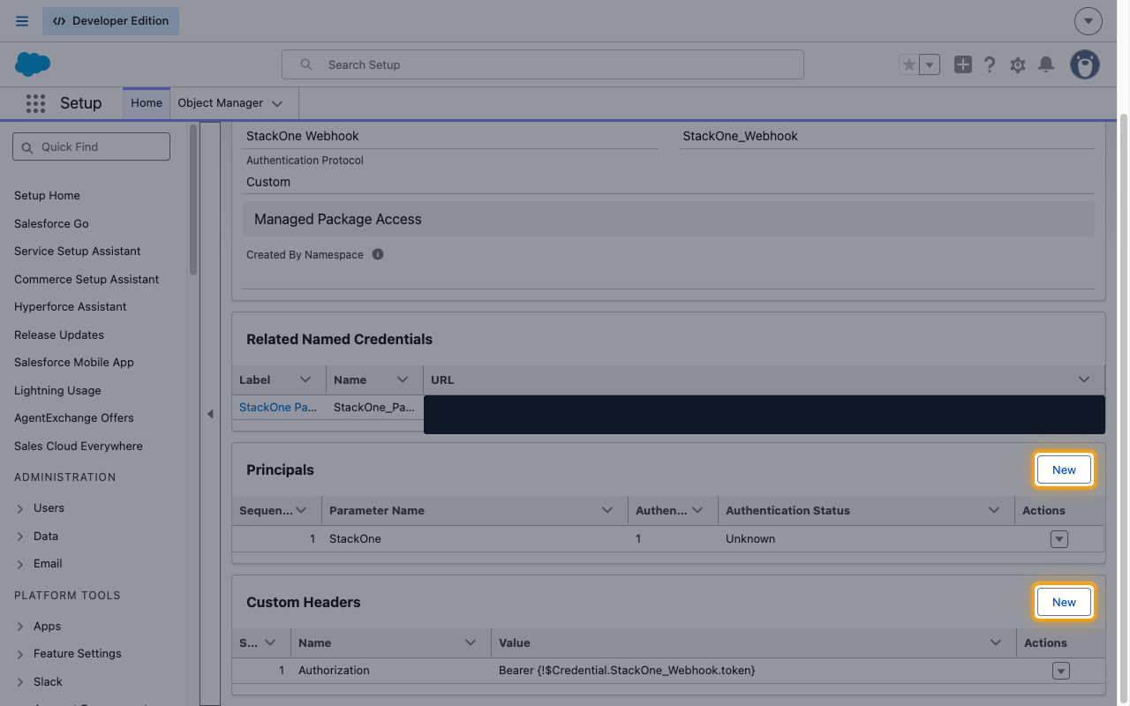Viewport: 1130px width, 706px height.
Task: Open the StackOne Pa... named credential link
Action: [x=278, y=408]
